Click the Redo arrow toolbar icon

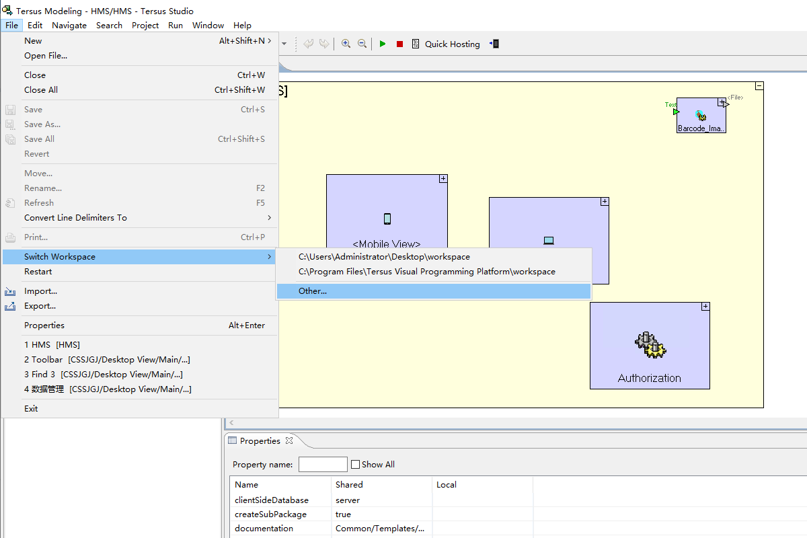click(x=324, y=44)
